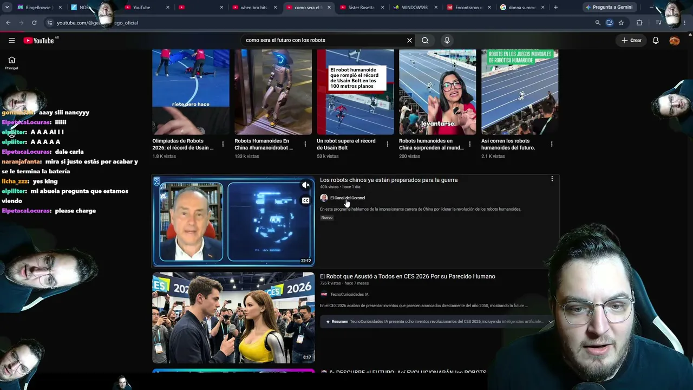The height and width of the screenshot is (390, 693).
Task: Play the CES 2026 robot video thumbnail
Action: pos(233,318)
